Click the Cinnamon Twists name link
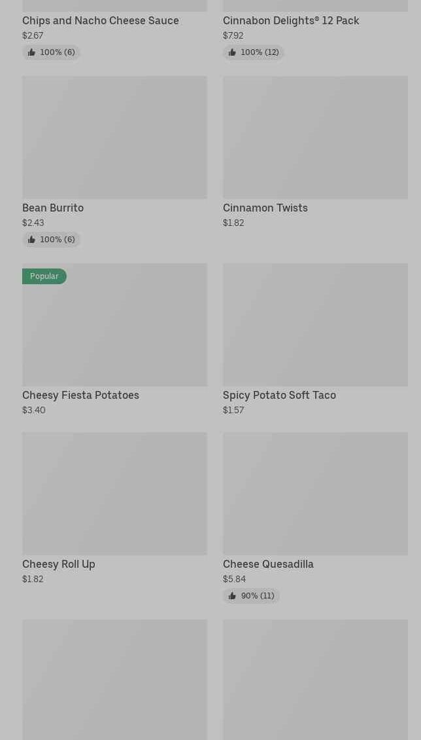Screen dimensions: 421x740 [x=265, y=208]
